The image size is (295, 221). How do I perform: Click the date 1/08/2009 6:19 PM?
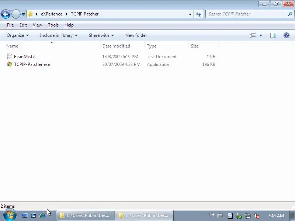click(120, 57)
